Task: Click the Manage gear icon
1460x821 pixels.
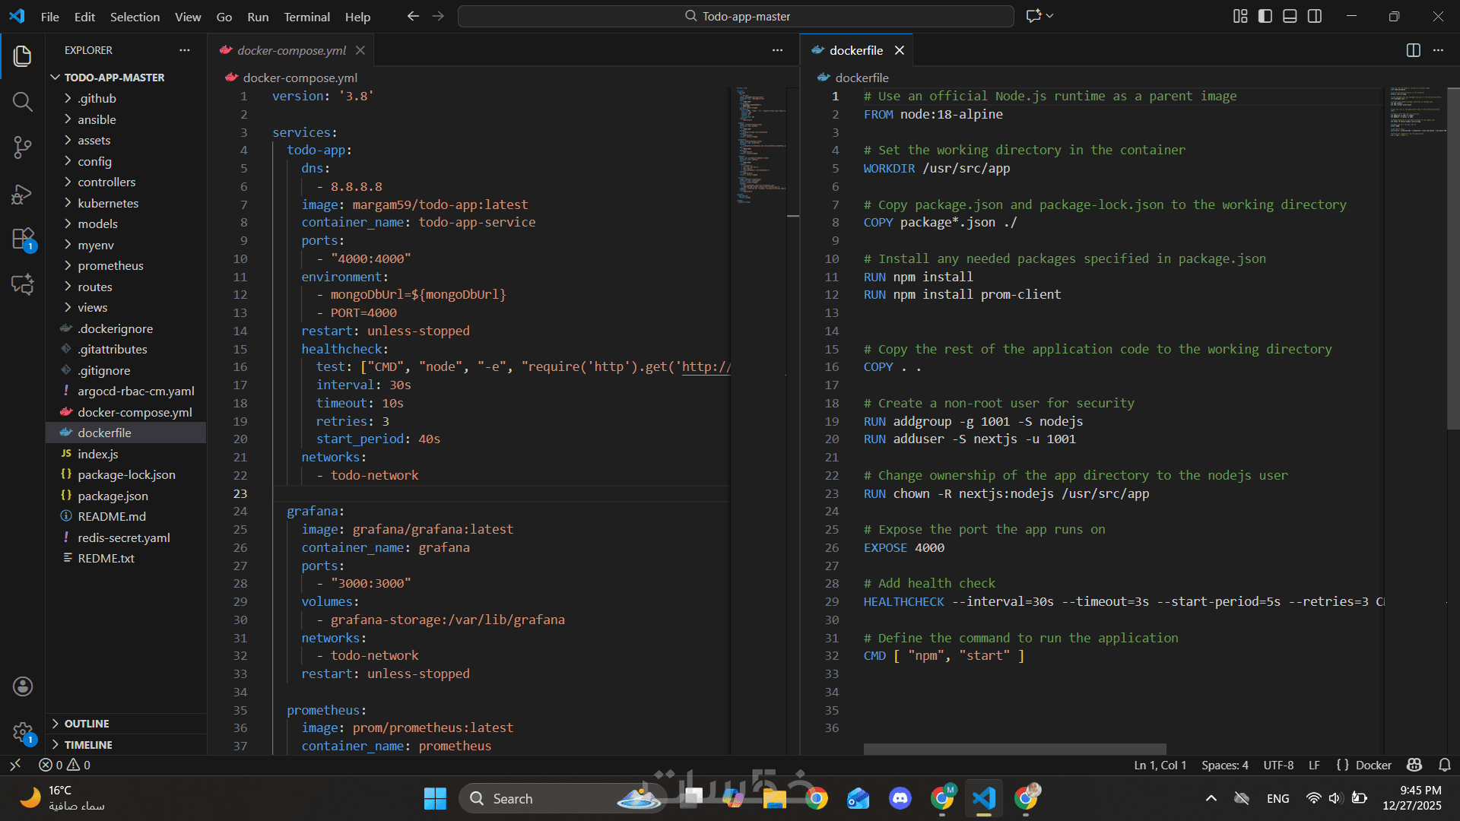Action: click(23, 733)
